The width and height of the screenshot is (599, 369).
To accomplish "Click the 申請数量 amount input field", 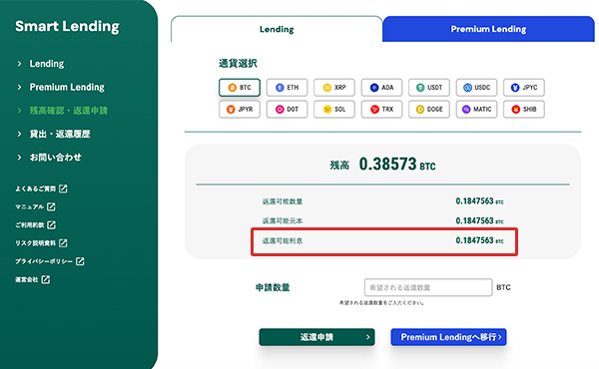I will (x=428, y=287).
